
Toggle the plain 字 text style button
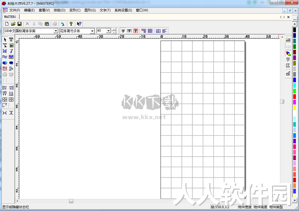tap(123, 31)
